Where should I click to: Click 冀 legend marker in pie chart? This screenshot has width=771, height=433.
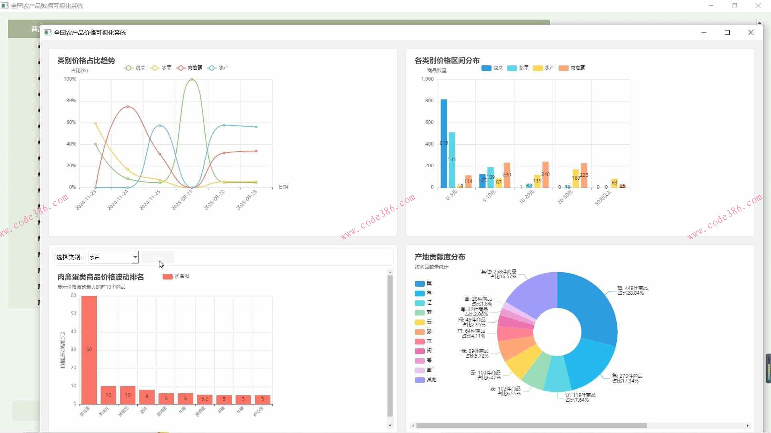click(x=420, y=284)
